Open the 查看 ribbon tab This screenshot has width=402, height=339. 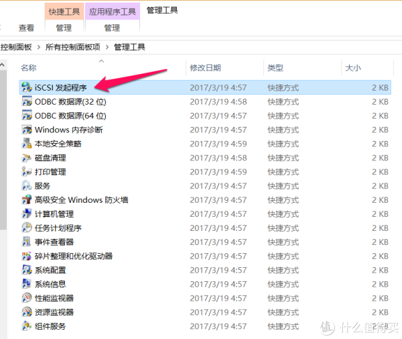point(26,28)
